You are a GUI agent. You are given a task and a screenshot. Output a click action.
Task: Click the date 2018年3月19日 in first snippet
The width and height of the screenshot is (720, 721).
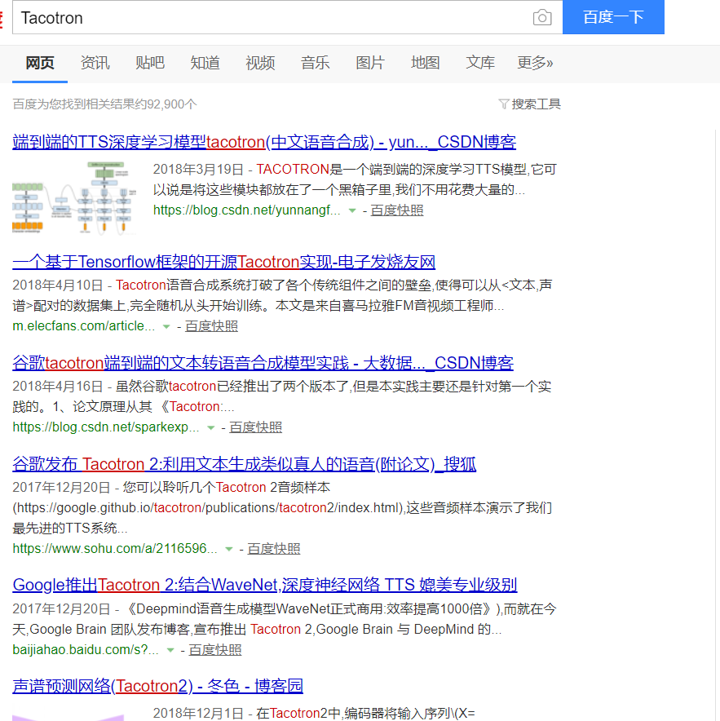[x=198, y=169]
